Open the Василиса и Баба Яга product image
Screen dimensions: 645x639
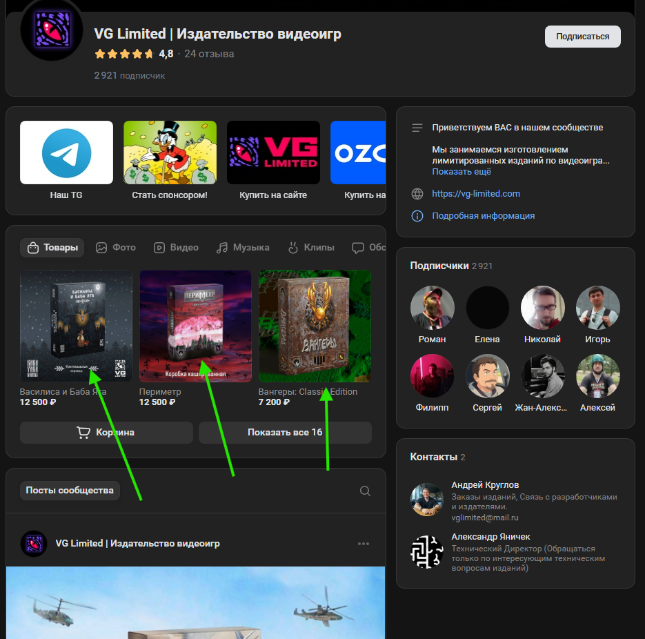[x=76, y=326]
